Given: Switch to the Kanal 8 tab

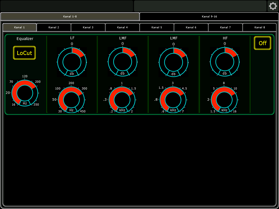Looking at the screenshot, I should [x=260, y=27].
